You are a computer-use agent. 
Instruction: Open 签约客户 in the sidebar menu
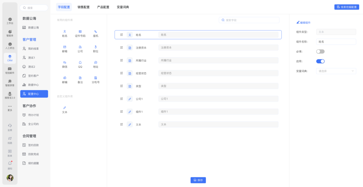point(33,76)
